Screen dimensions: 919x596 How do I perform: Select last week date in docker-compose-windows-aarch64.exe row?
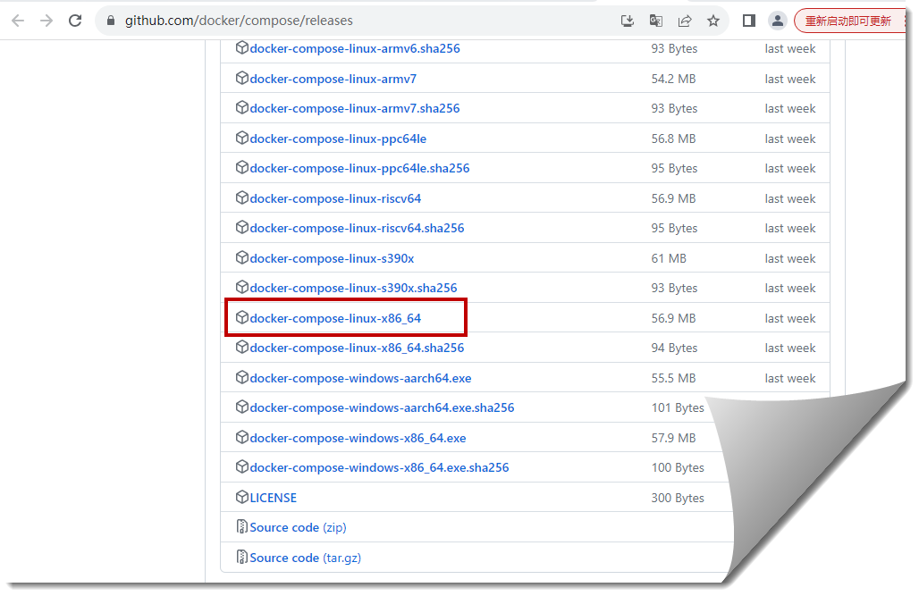pos(790,378)
